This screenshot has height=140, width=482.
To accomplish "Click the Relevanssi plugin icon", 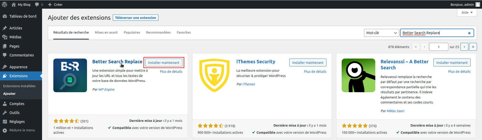I will click(358, 75).
